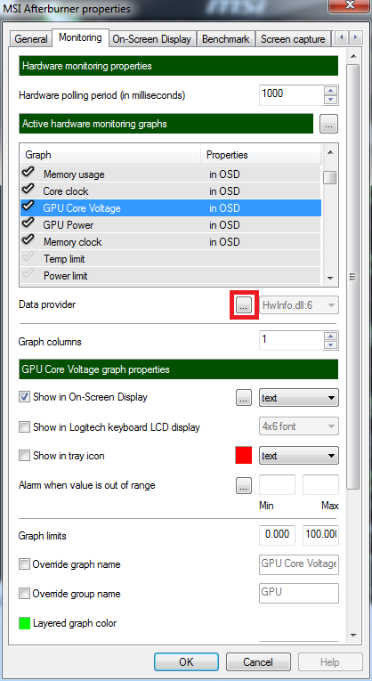Select the GPU Power row text
This screenshot has height=681, width=372.
click(69, 225)
